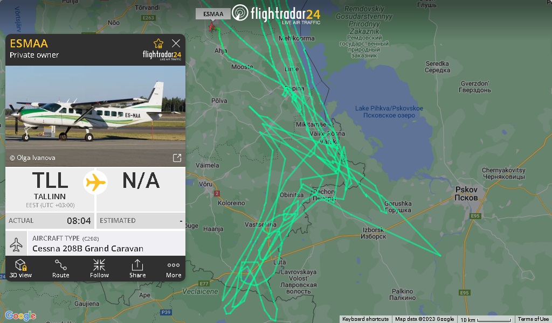Open the 3D view
The width and height of the screenshot is (552, 323).
click(x=20, y=269)
